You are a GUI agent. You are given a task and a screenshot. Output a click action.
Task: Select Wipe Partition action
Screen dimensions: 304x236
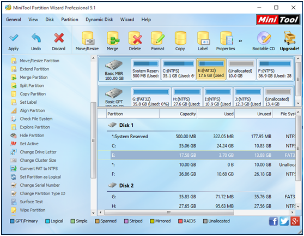(28, 210)
